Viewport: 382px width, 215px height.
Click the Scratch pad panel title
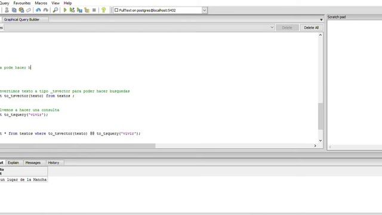click(x=337, y=17)
